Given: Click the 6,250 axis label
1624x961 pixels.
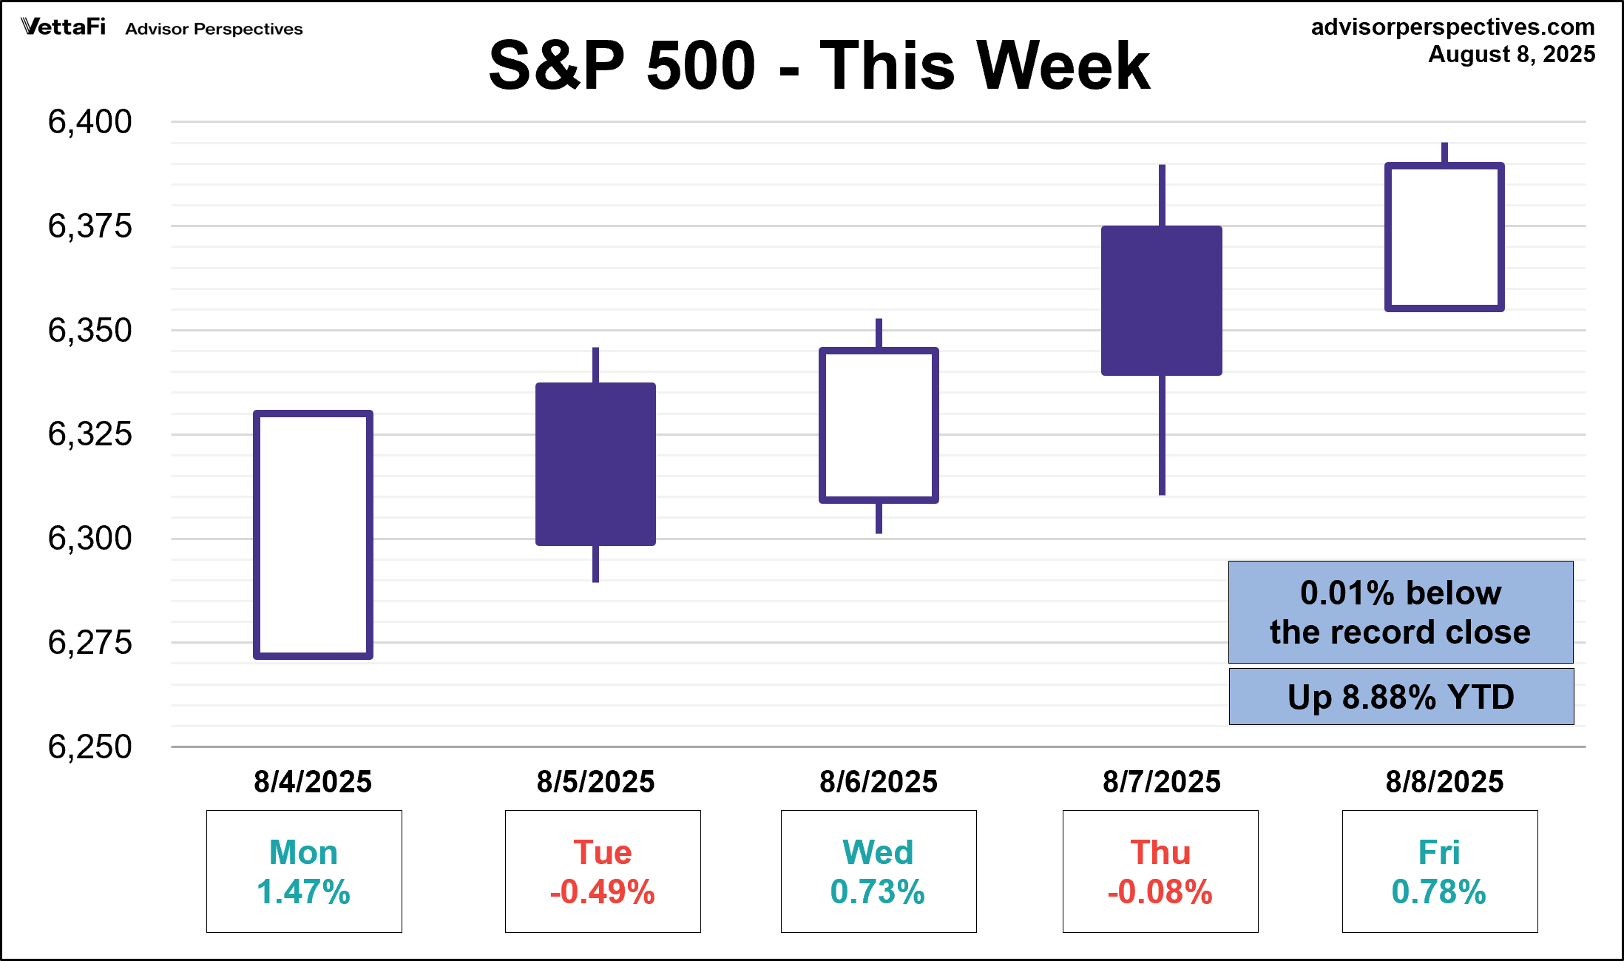Looking at the screenshot, I should point(90,746).
